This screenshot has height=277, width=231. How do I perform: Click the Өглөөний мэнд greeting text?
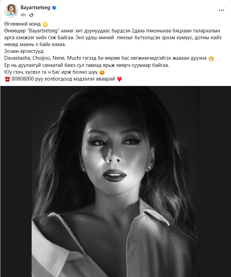(x=22, y=24)
